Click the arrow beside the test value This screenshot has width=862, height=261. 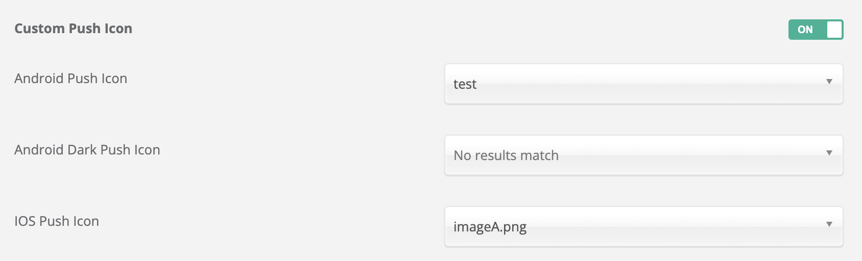(x=829, y=82)
